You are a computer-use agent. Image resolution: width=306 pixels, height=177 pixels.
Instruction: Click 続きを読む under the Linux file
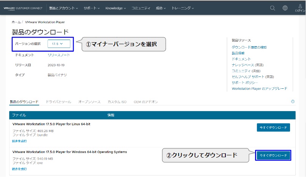point(19,141)
